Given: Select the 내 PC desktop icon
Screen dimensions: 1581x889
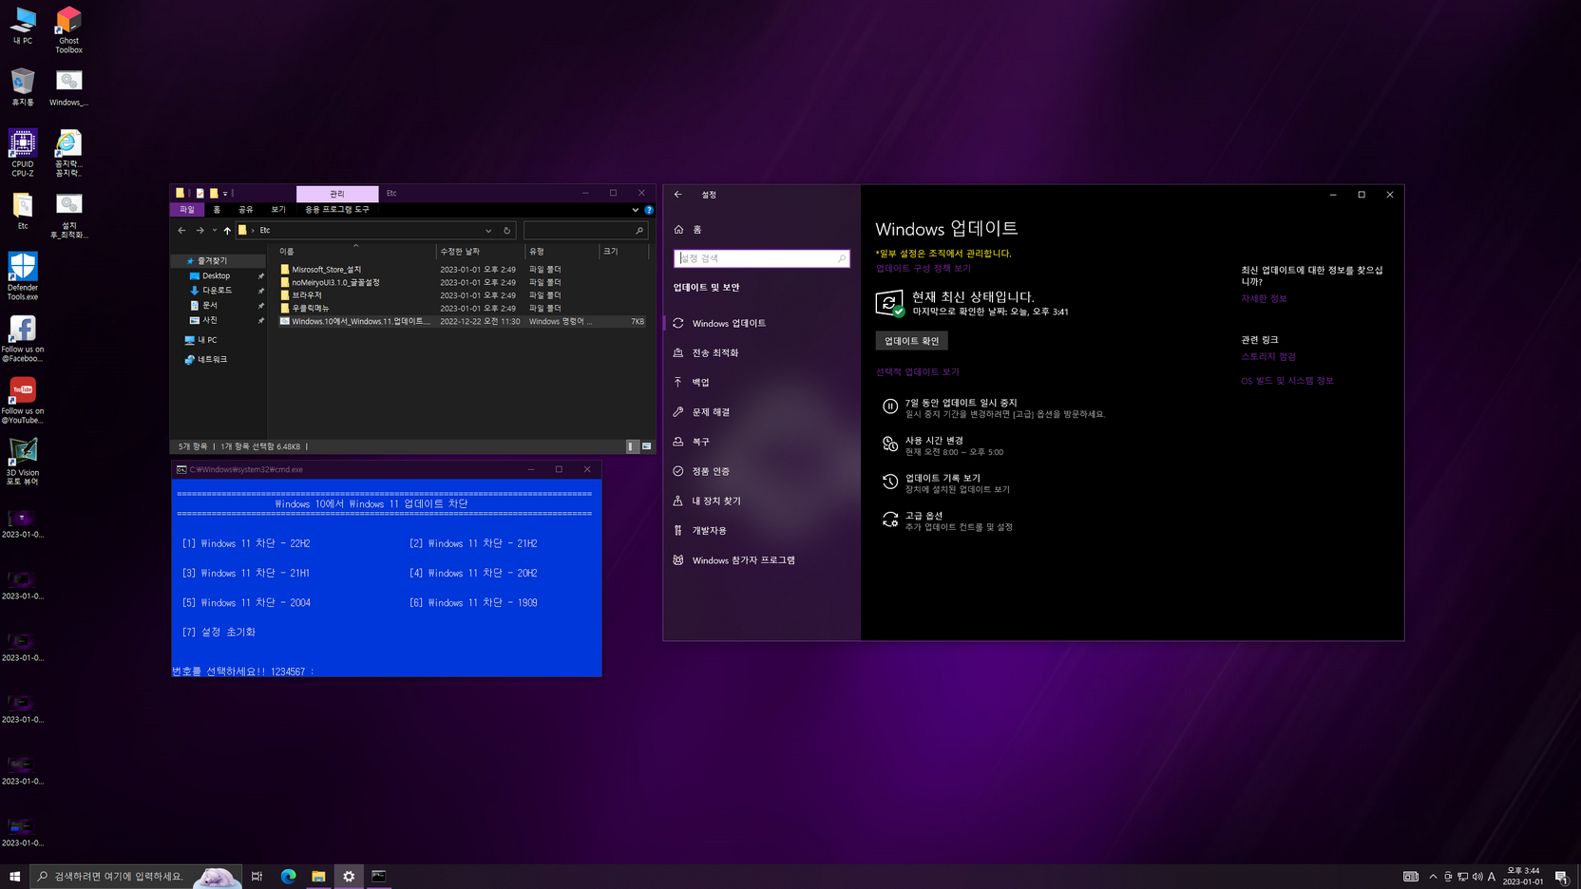Looking at the screenshot, I should pyautogui.click(x=23, y=26).
